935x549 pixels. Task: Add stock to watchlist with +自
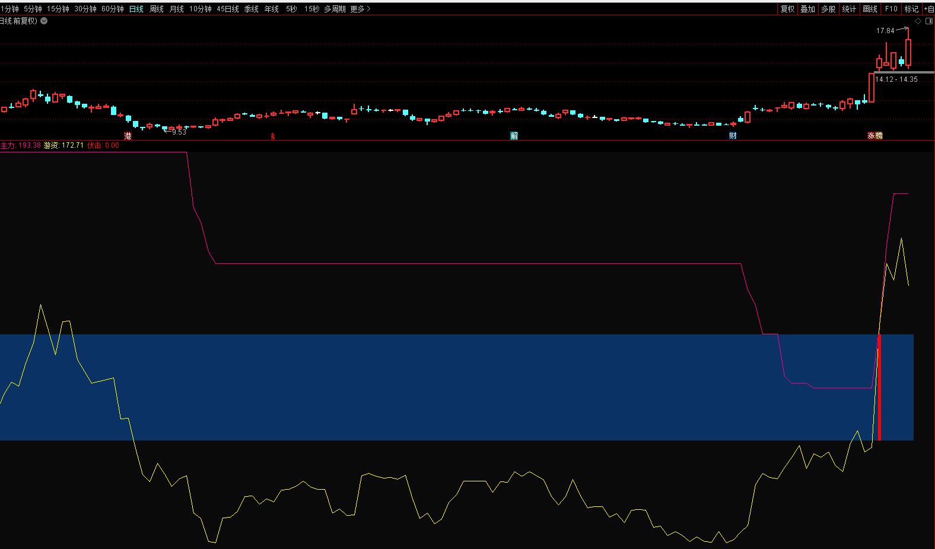tap(928, 9)
